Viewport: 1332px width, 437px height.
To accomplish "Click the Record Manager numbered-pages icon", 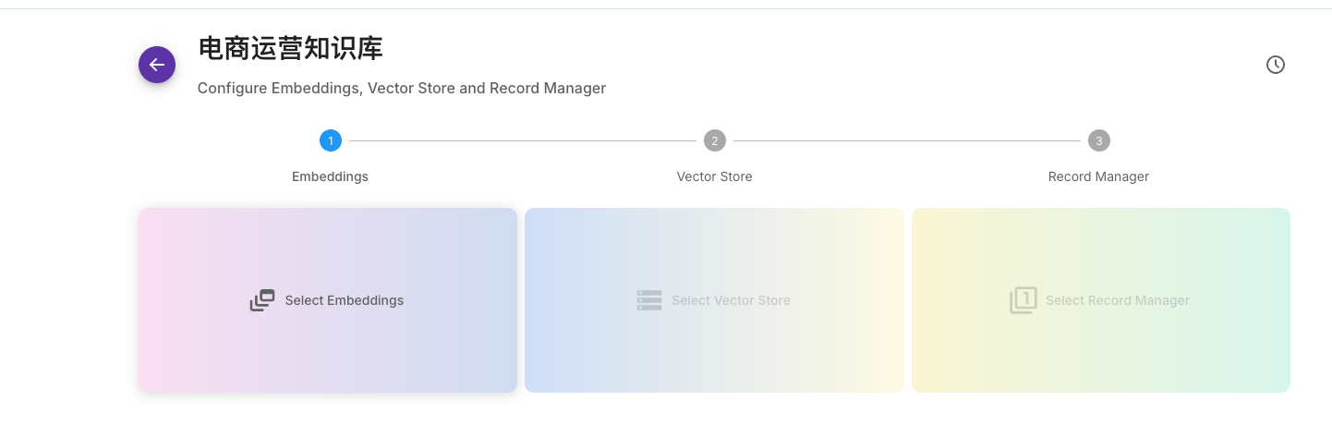I will click(x=1023, y=300).
